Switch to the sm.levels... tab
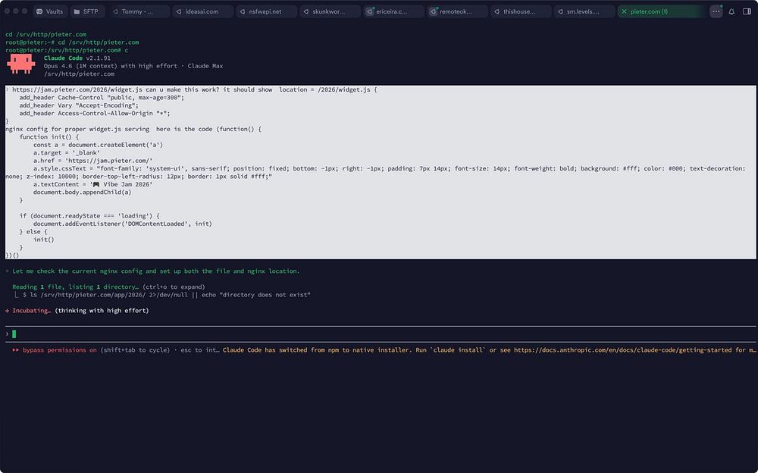The image size is (758, 473). [584, 11]
